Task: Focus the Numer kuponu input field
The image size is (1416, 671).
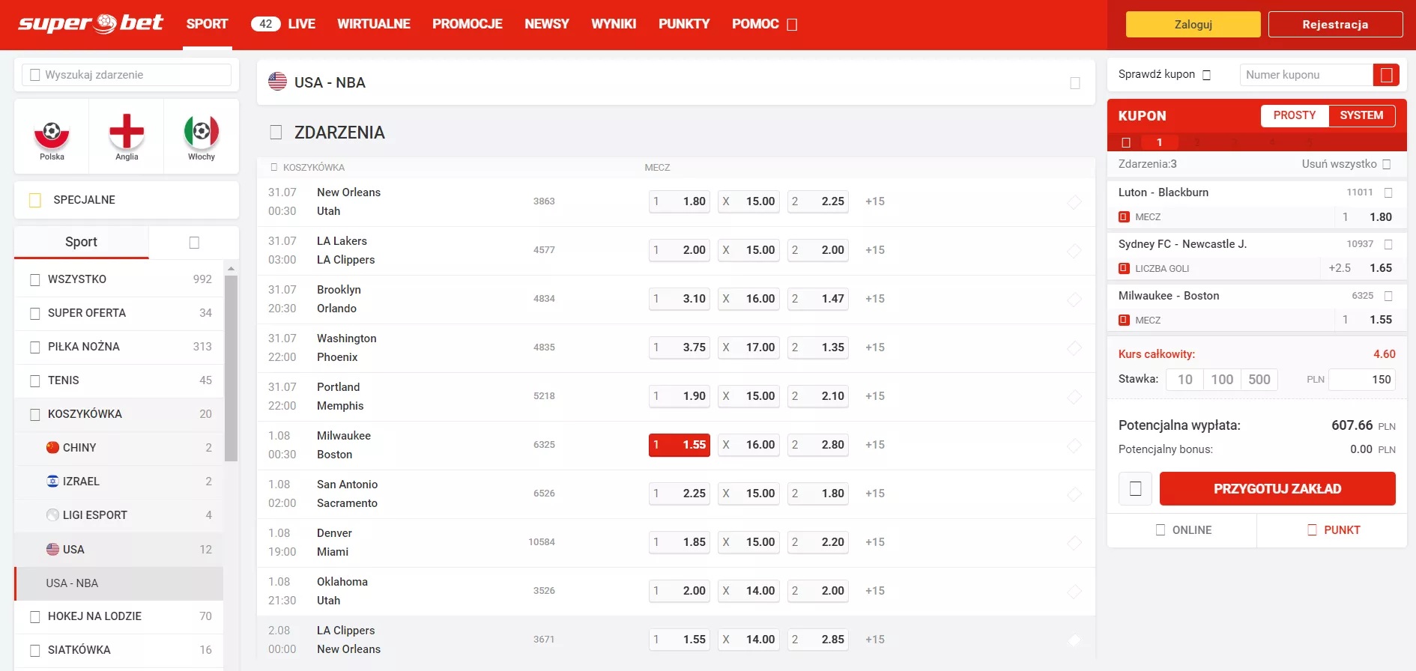Action: coord(1306,75)
